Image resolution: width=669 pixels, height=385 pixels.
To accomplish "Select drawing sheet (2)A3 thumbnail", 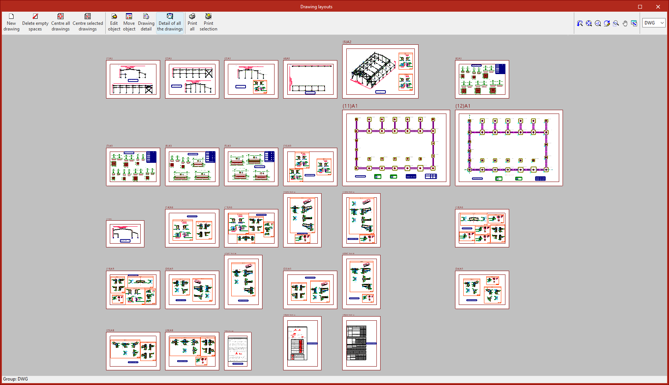I will [x=192, y=79].
